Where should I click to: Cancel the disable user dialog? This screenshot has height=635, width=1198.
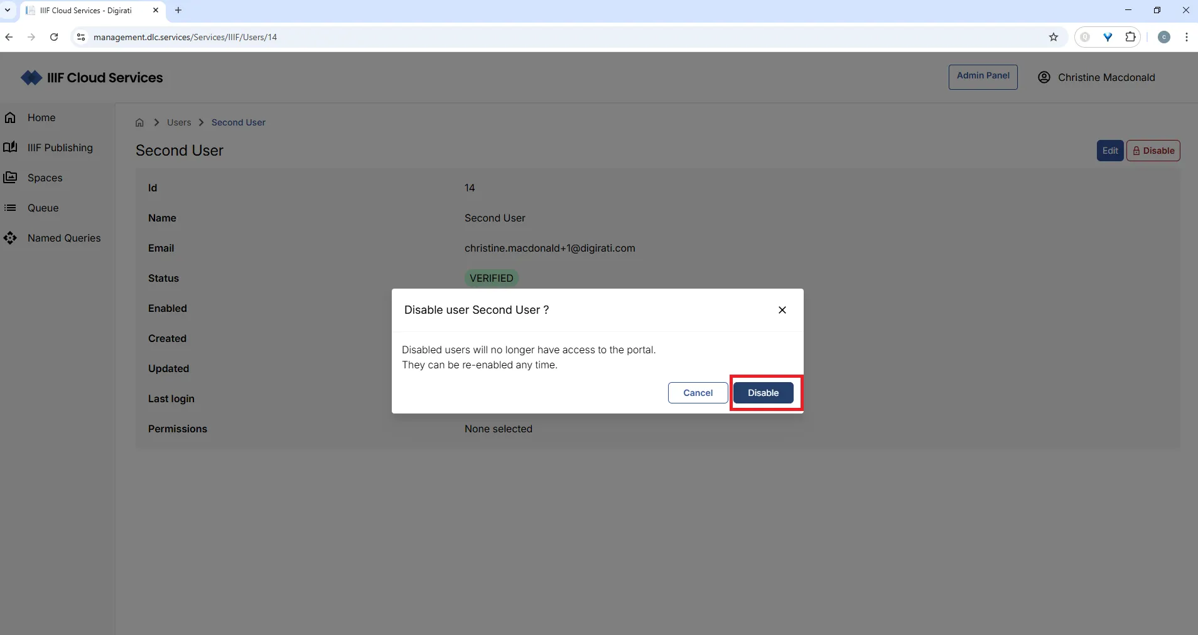point(697,393)
